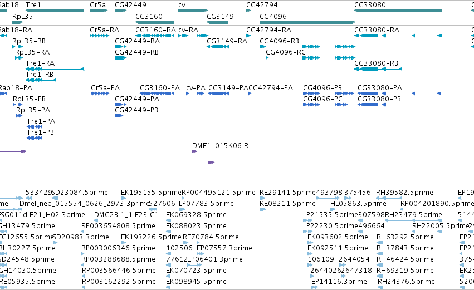
Task: Select the Tre1-PA protein feature
Action: (x=35, y=127)
